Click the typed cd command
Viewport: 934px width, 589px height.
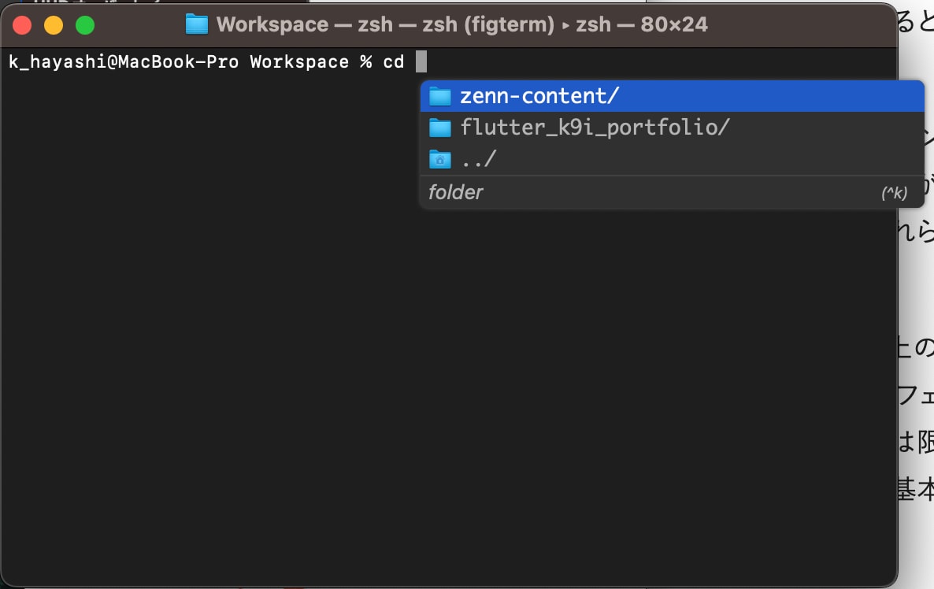pyautogui.click(x=393, y=61)
